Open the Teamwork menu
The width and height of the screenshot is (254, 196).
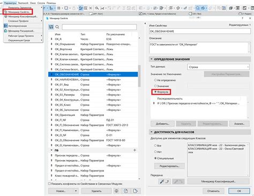click(x=23, y=3)
